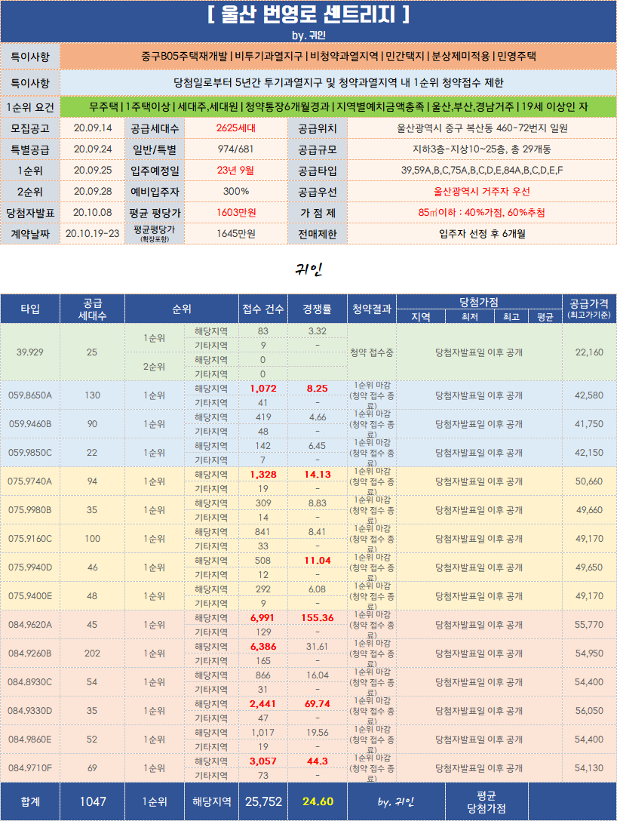Select the 22,160 supply price
The image size is (617, 821).
pyautogui.click(x=589, y=352)
